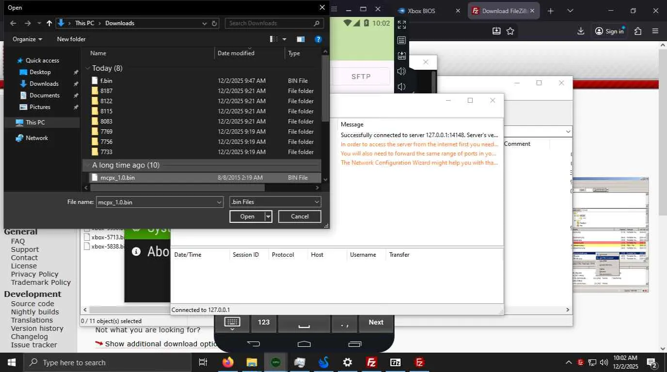The height and width of the screenshot is (372, 667).
Task: Refresh the Downloads folder listing
Action: coord(214,23)
